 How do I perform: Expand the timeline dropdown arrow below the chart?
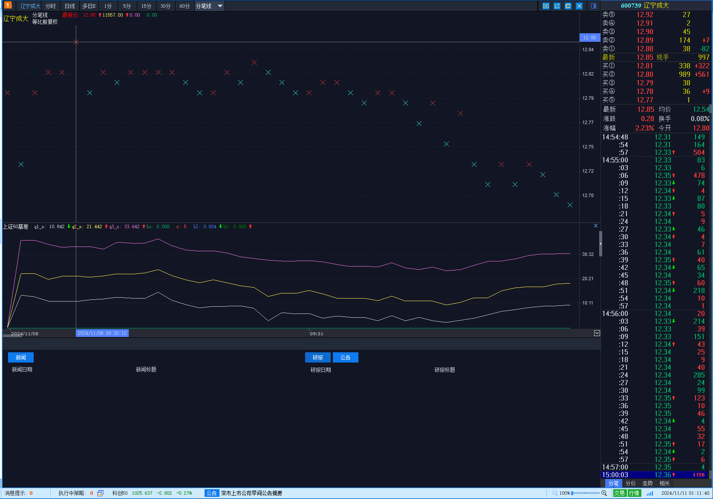[x=597, y=333]
